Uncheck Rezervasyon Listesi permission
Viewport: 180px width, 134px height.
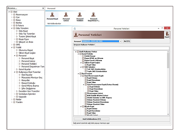click(86, 93)
